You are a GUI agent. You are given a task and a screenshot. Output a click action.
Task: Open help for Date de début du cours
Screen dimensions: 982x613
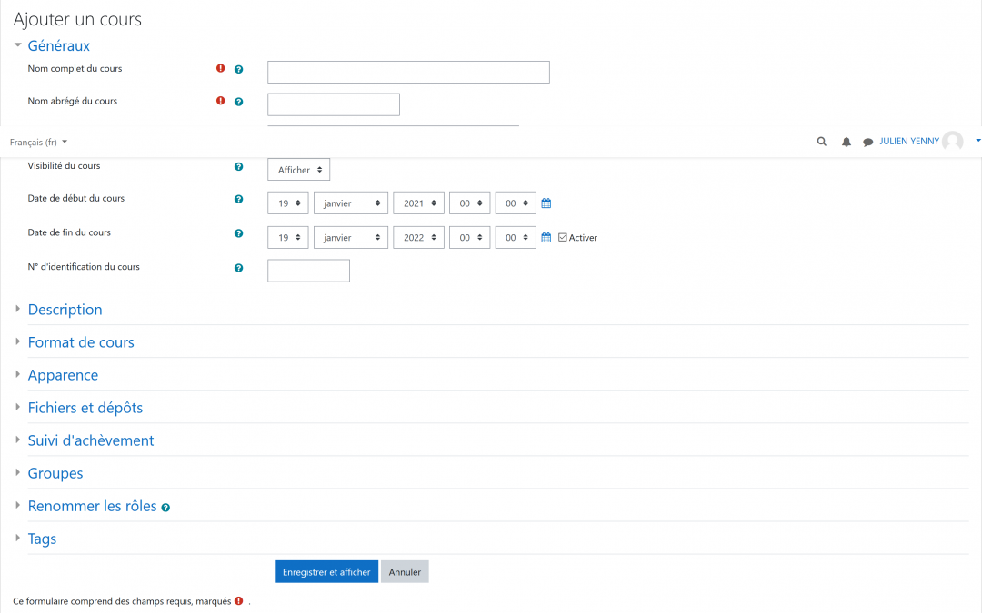238,200
